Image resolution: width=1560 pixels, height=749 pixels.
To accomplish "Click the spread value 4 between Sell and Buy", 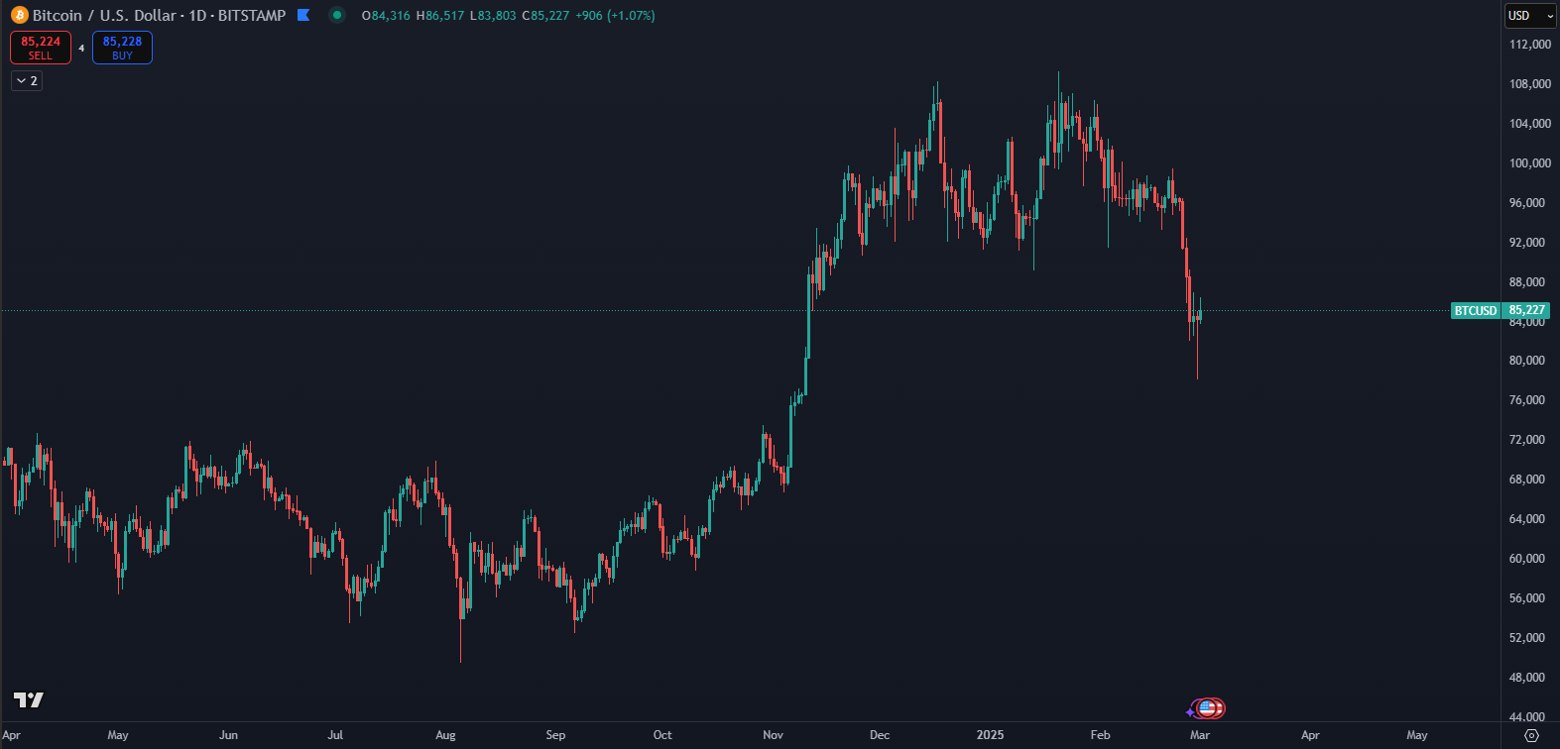I will coord(81,49).
